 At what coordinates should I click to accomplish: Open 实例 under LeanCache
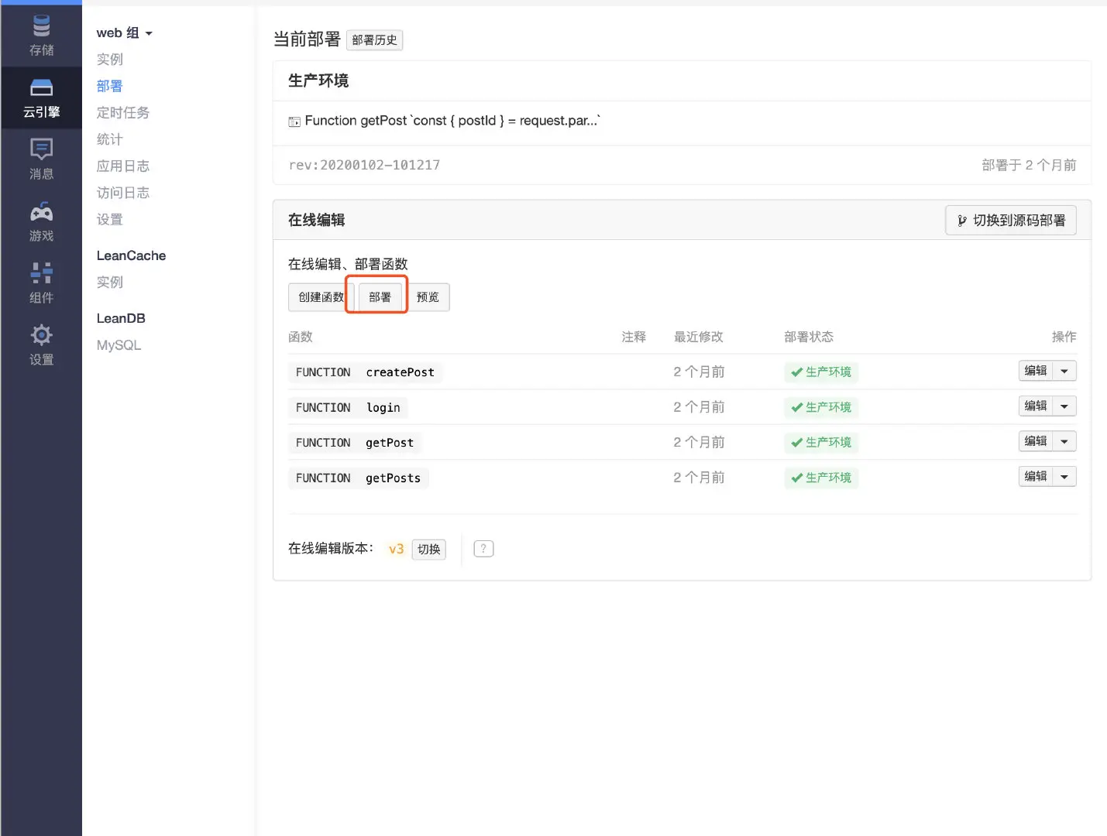click(110, 283)
